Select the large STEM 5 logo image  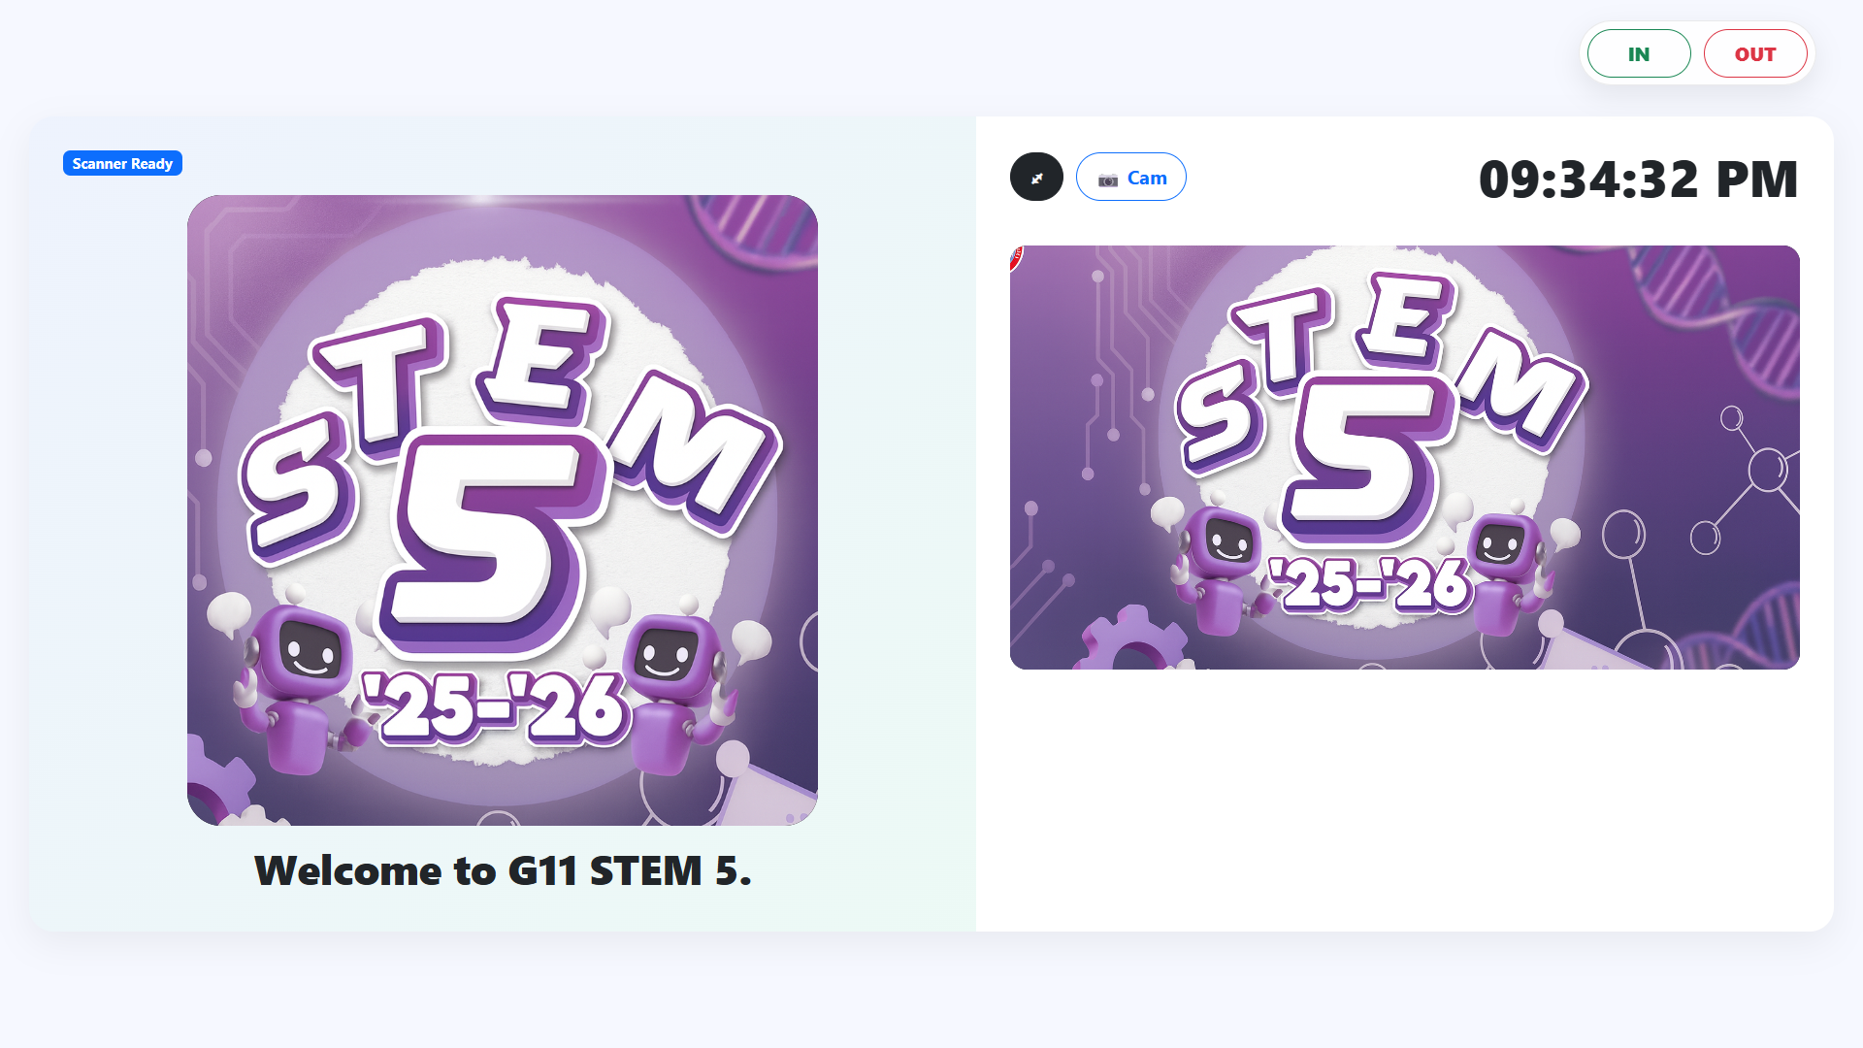503,510
